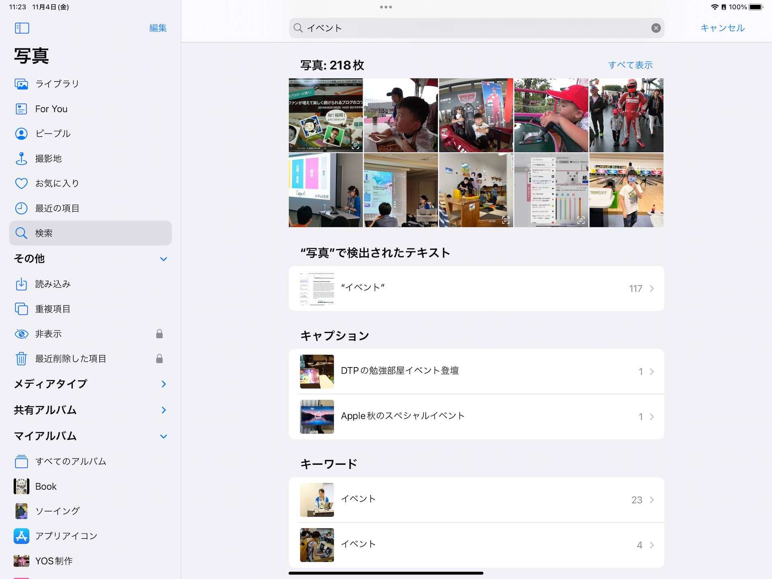Open the colorful slide presenter photo thumbnail
Viewport: 772px width, 579px height.
(326, 190)
